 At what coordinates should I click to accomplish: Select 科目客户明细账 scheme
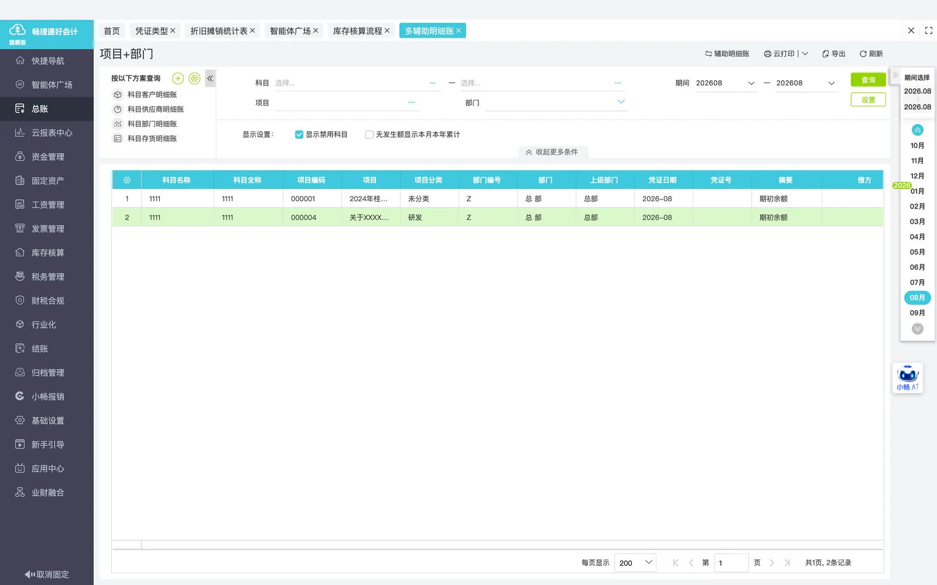click(x=152, y=95)
